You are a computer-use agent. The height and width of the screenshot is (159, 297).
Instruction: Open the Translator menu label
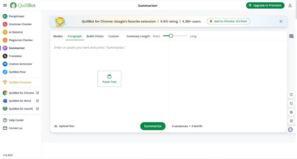[15, 56]
